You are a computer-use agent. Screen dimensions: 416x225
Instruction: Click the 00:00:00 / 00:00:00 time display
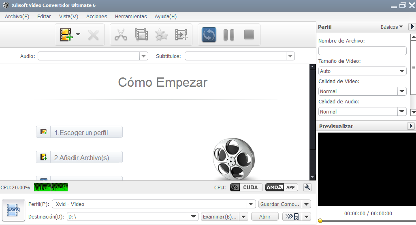(x=368, y=213)
